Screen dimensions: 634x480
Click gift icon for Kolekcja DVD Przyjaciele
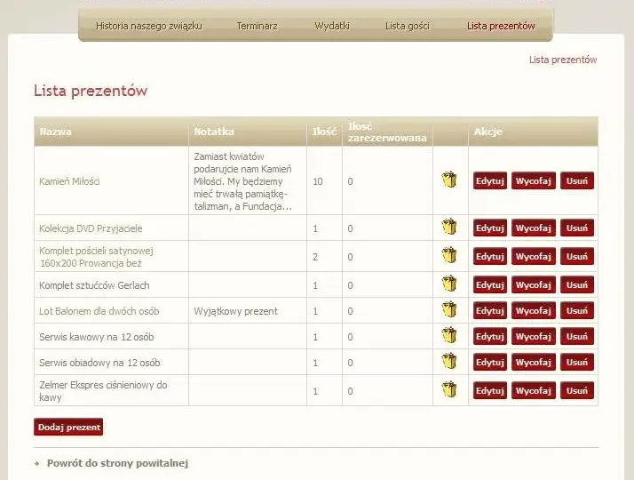449,227
